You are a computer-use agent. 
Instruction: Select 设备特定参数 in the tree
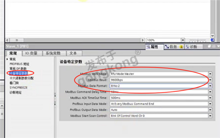(x=19, y=73)
